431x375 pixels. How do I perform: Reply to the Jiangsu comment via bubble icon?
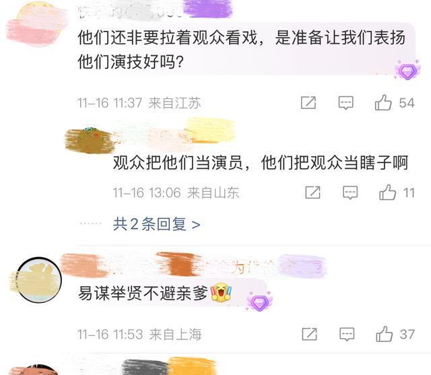click(x=345, y=103)
